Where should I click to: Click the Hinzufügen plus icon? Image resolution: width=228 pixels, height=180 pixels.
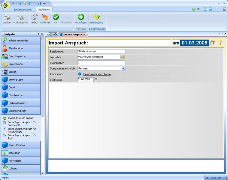(81, 18)
